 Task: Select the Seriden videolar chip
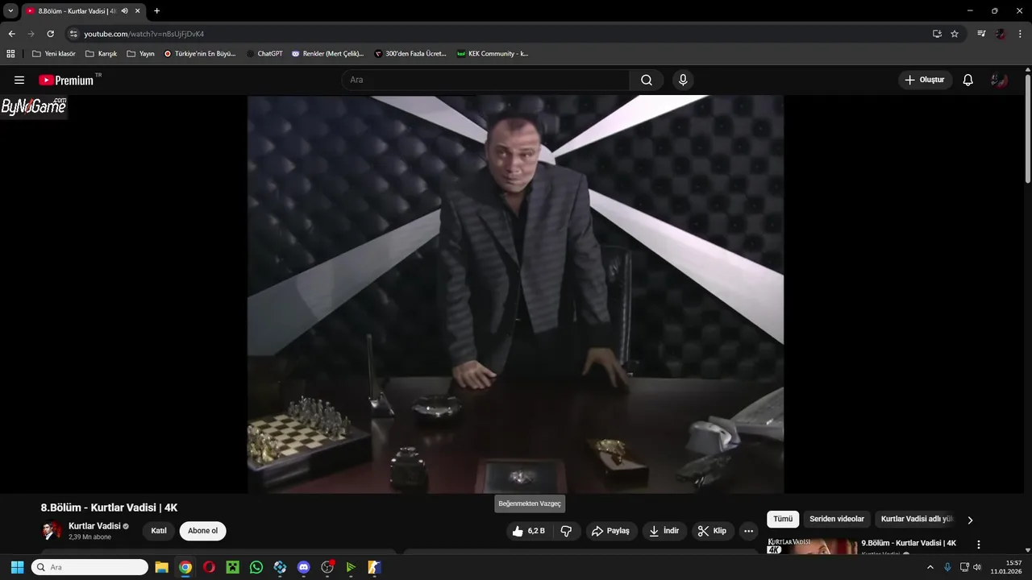tap(837, 520)
